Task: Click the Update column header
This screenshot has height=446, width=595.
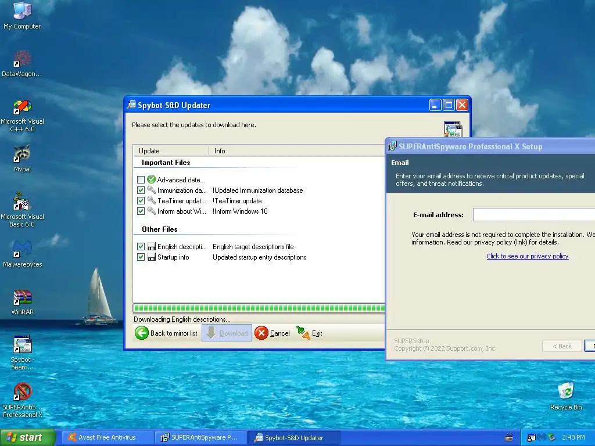Action: [171, 150]
